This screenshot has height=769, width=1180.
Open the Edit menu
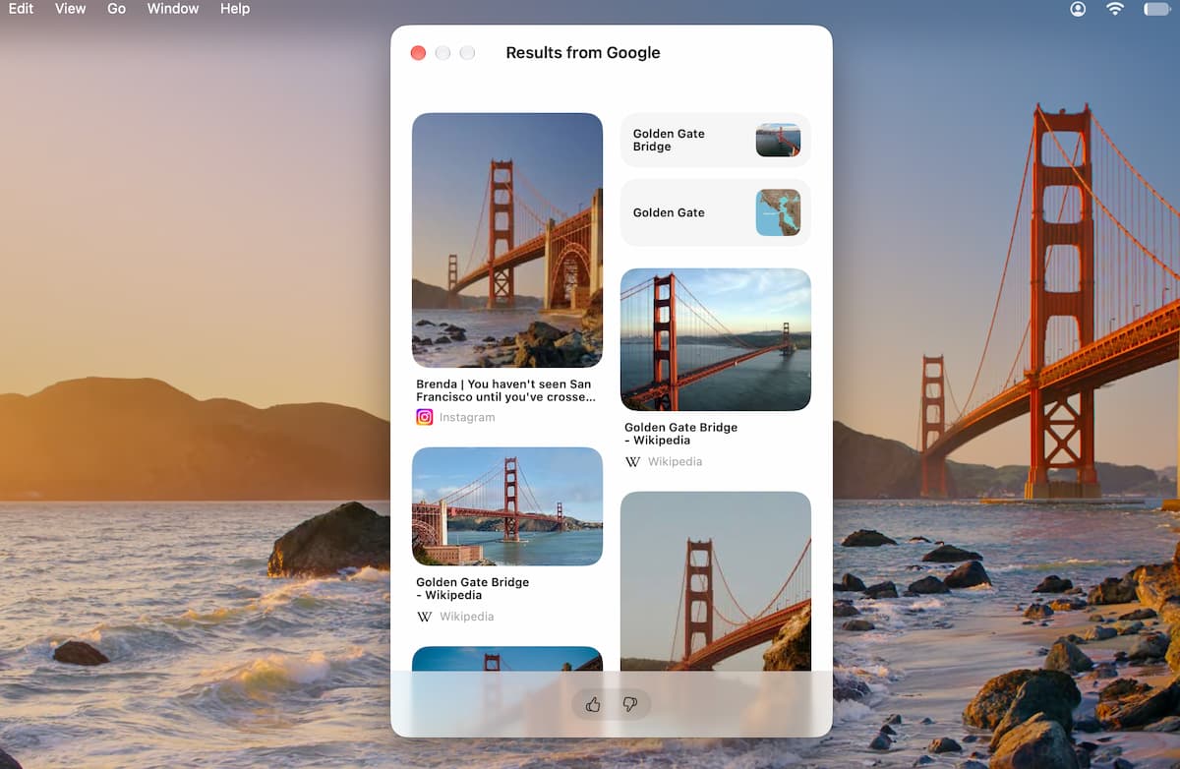21,9
